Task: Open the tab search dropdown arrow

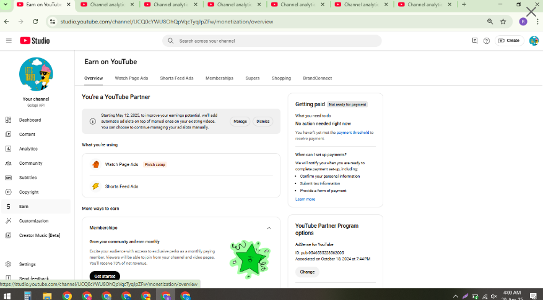Action: (6, 4)
